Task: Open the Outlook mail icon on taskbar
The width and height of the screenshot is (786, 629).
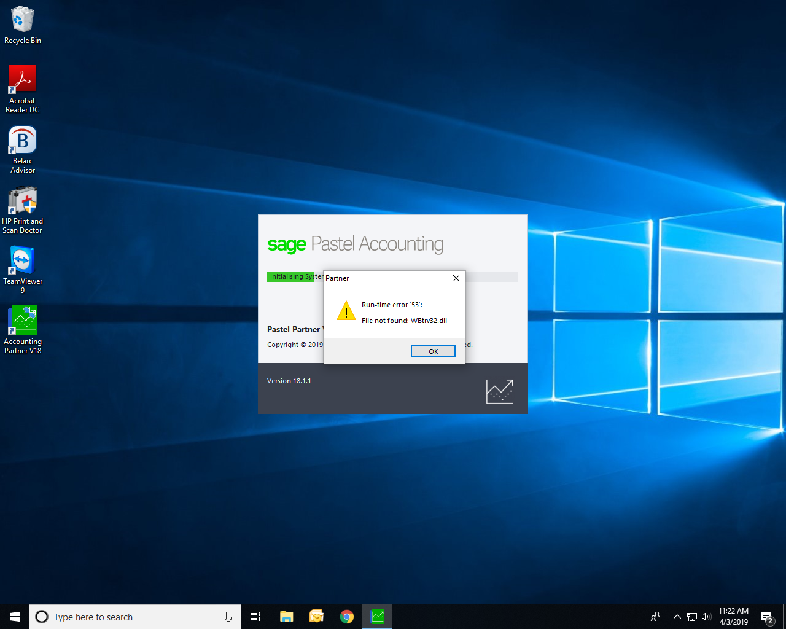Action: (316, 617)
